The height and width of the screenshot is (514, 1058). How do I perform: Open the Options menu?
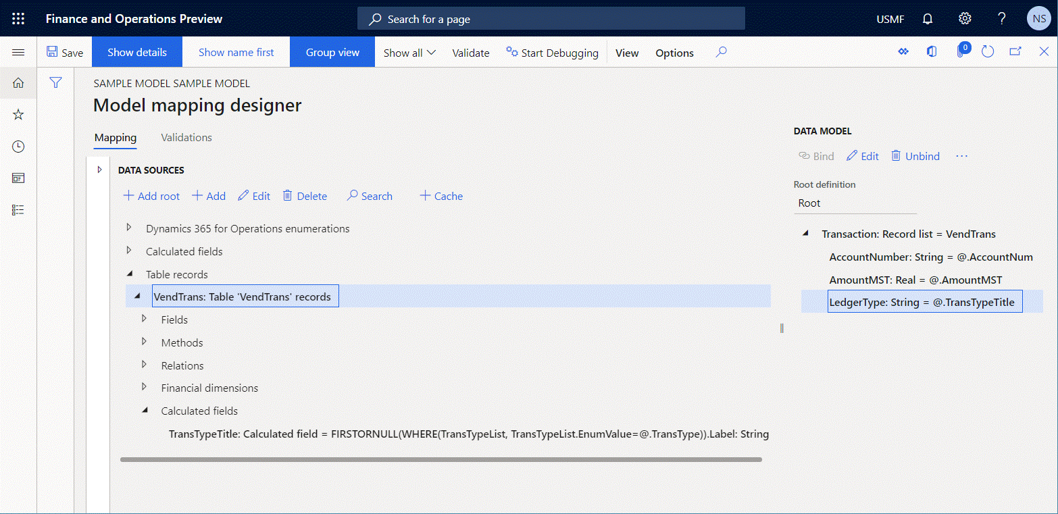point(674,52)
